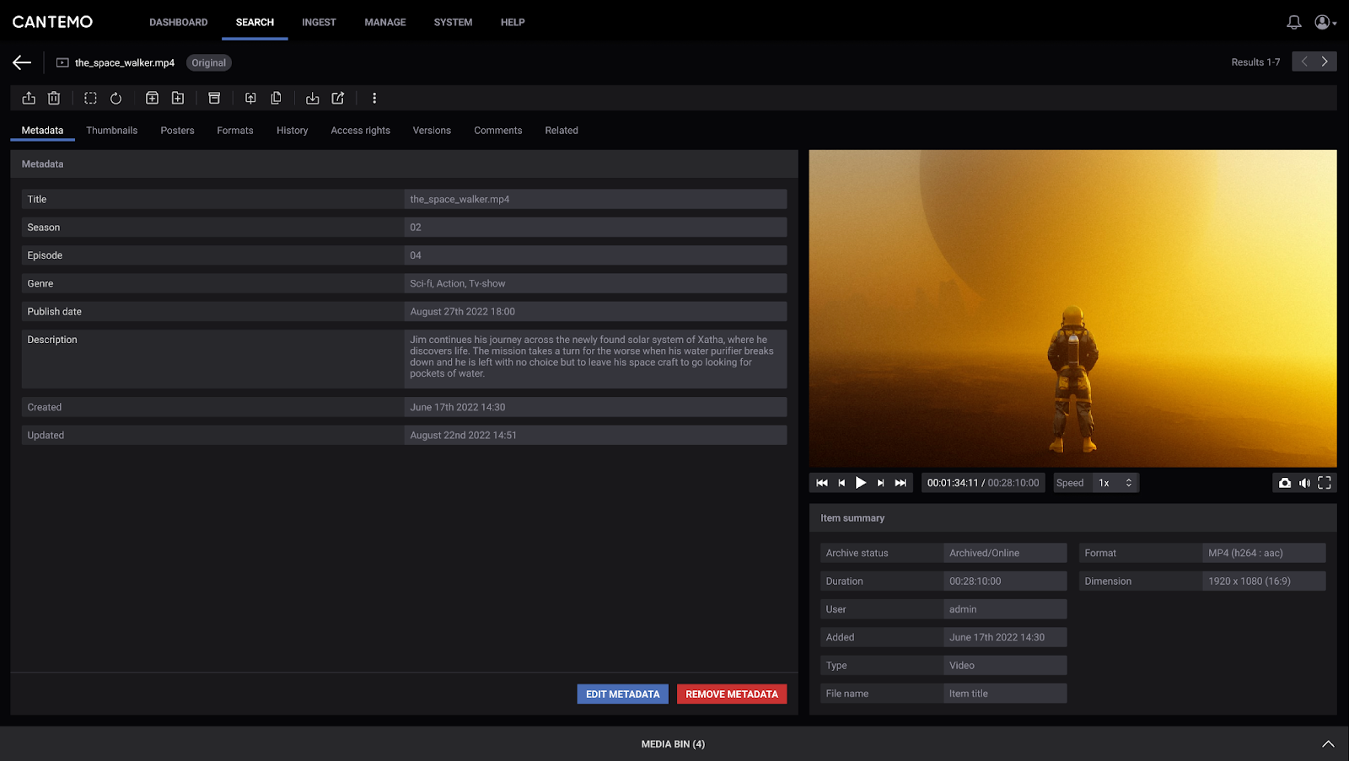Click the EDIT METADATA button
The height and width of the screenshot is (761, 1349).
click(622, 694)
